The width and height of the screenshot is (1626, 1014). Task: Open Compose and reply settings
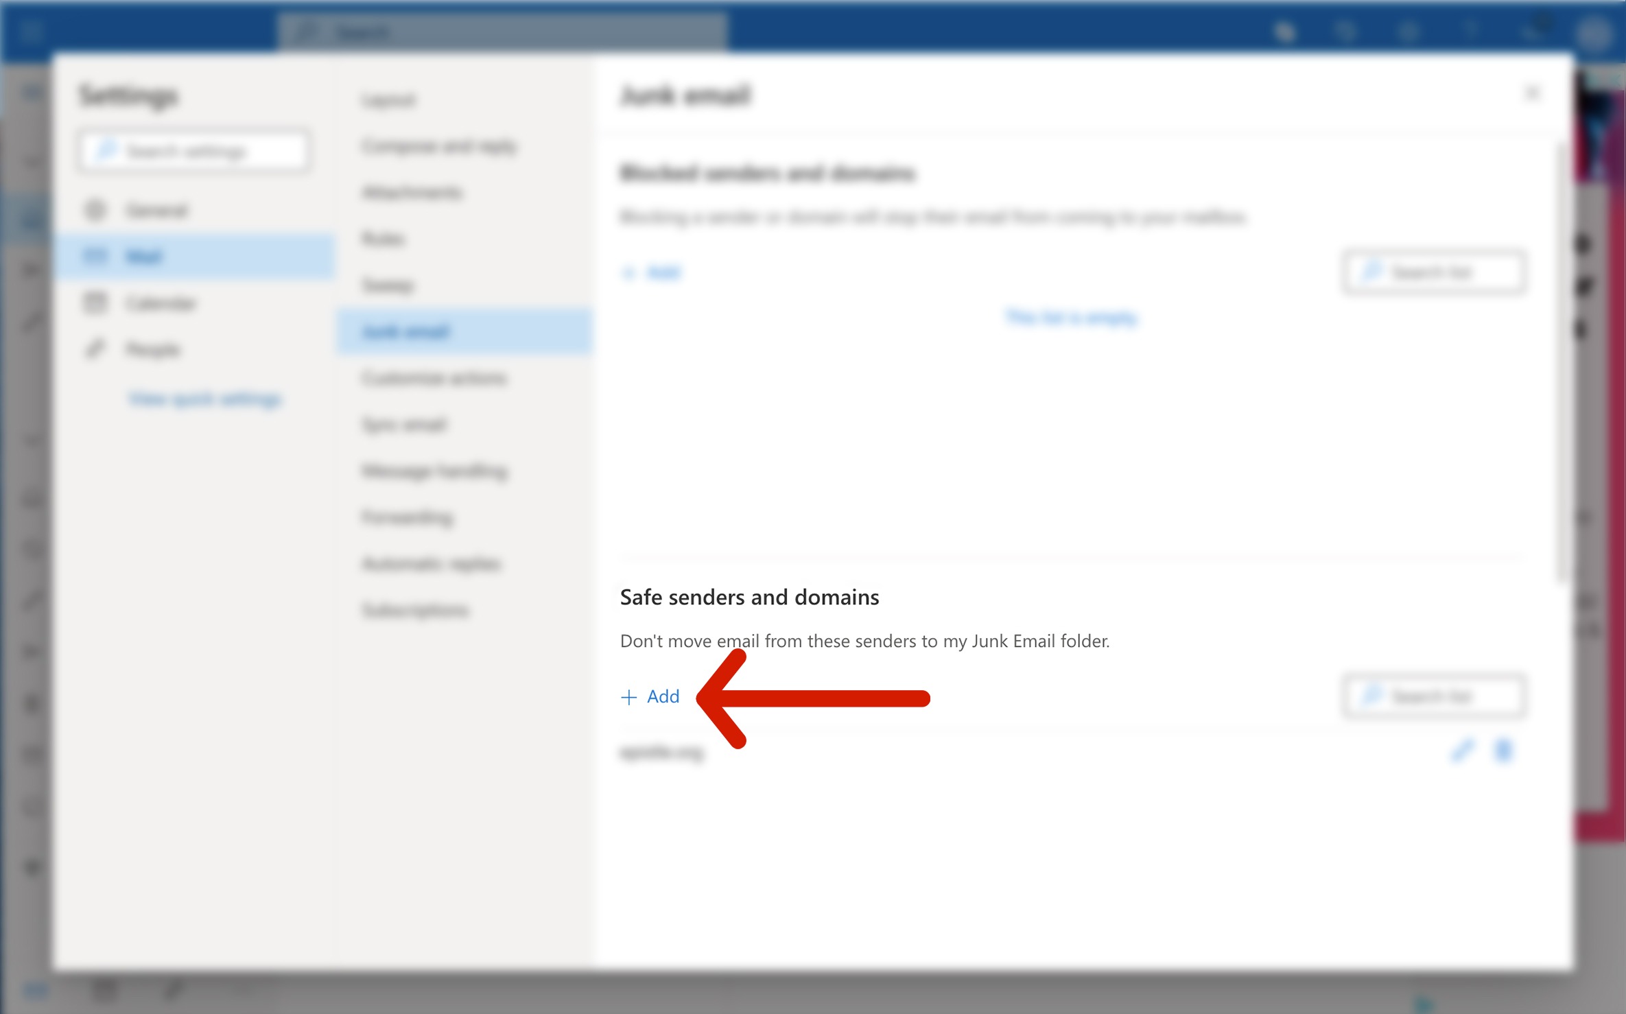439,146
